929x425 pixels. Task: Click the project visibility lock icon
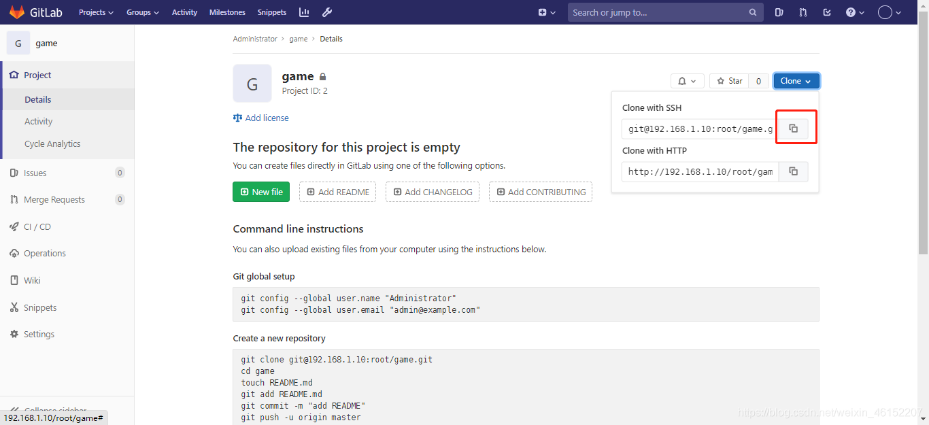(323, 77)
